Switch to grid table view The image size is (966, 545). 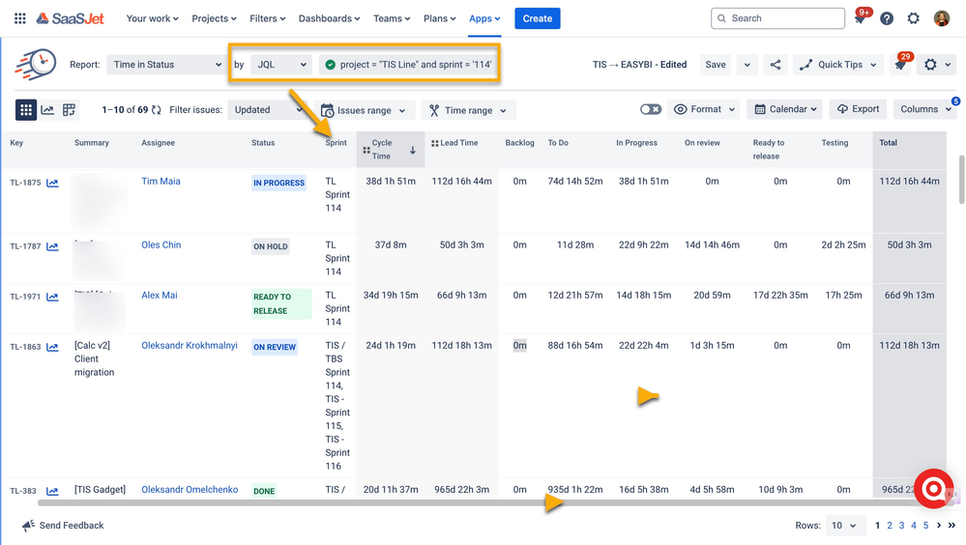point(26,110)
